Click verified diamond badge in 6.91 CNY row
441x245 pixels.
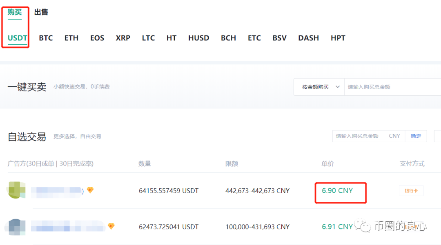(x=111, y=226)
